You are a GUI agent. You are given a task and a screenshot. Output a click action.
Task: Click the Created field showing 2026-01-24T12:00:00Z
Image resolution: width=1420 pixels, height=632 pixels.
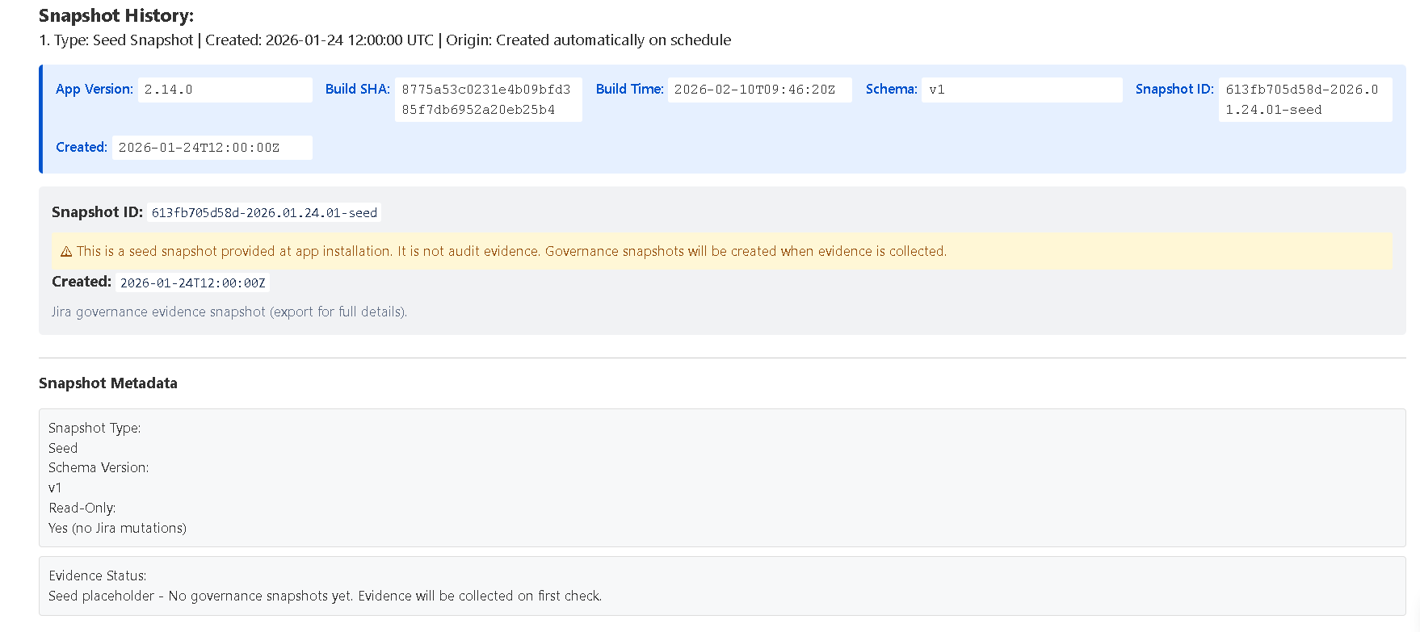pos(212,147)
